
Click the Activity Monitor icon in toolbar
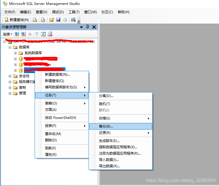pos(73,20)
